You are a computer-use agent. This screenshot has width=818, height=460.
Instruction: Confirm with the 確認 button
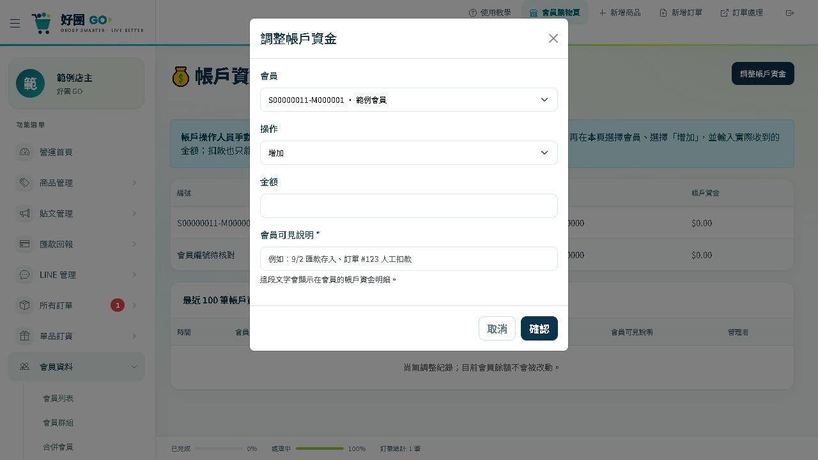(x=539, y=328)
